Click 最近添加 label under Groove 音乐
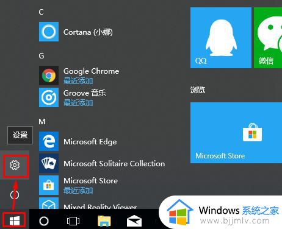 pyautogui.click(x=78, y=103)
